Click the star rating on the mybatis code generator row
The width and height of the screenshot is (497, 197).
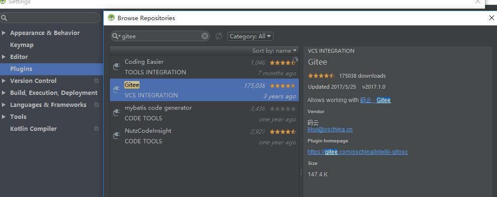coord(283,109)
